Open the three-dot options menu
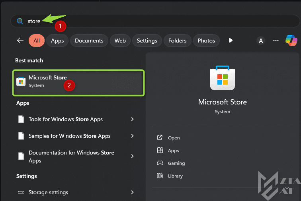The height and width of the screenshot is (201, 301). pos(276,41)
